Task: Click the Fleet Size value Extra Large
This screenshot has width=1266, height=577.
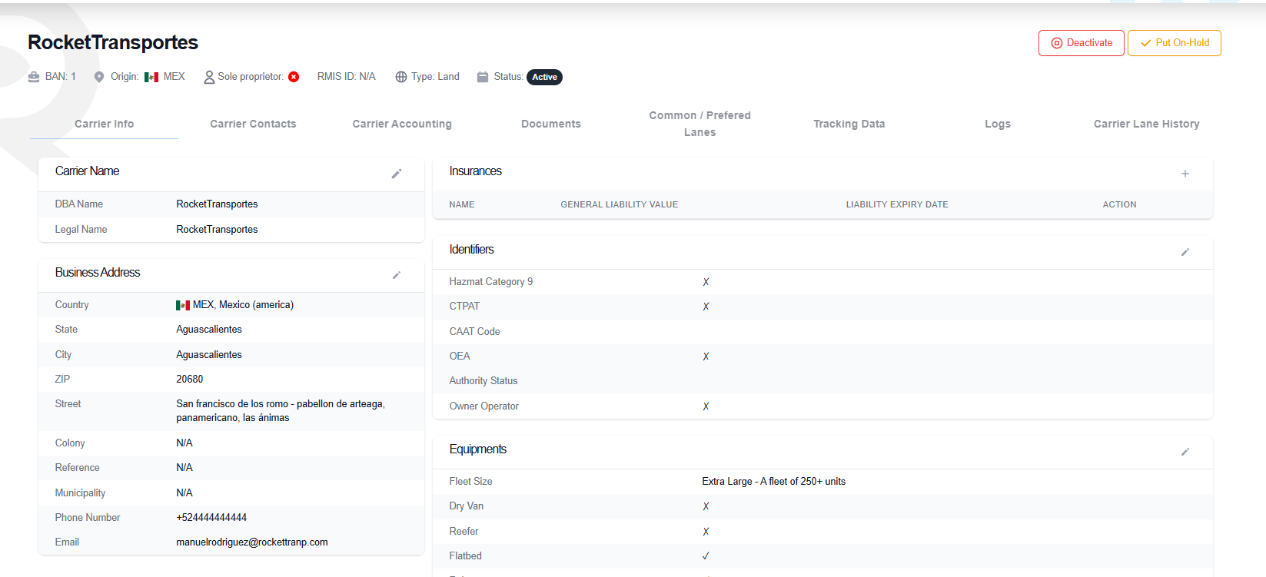Action: (x=773, y=482)
